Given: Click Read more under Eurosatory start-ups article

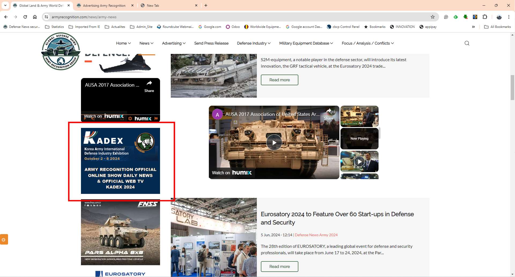Looking at the screenshot, I should [x=279, y=267].
